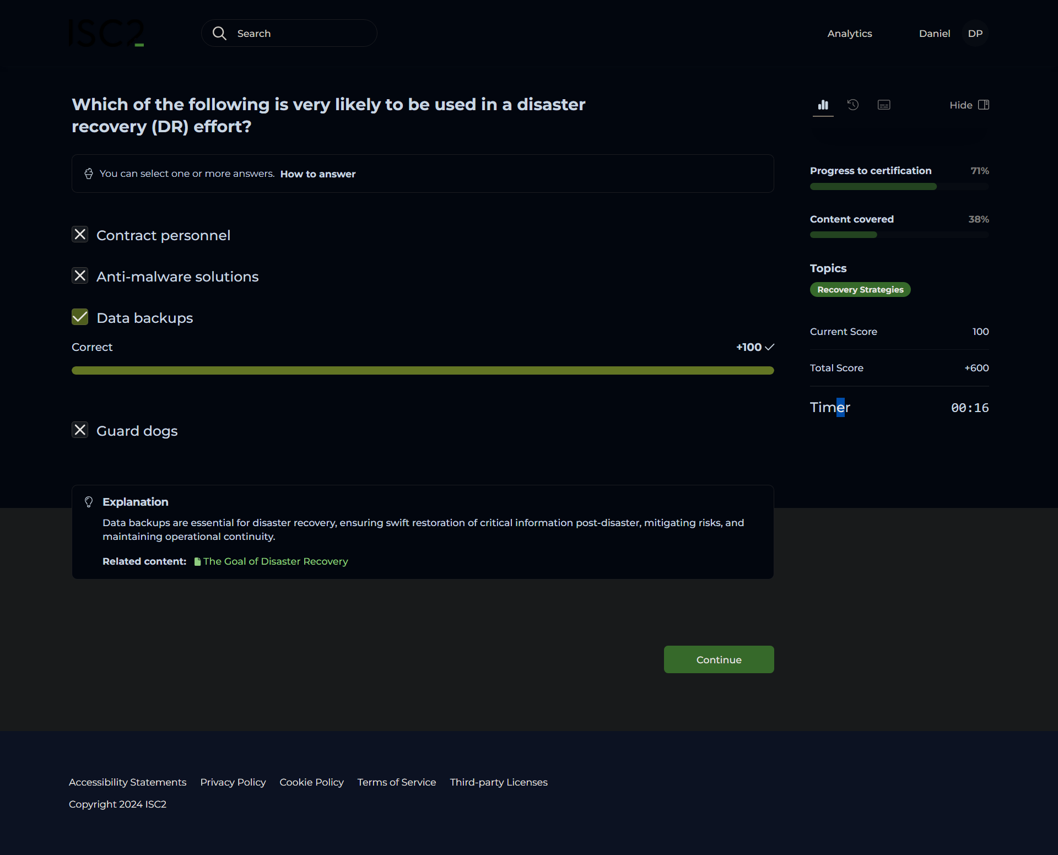Viewport: 1058px width, 855px height.
Task: Click How to answer link
Action: pos(317,174)
